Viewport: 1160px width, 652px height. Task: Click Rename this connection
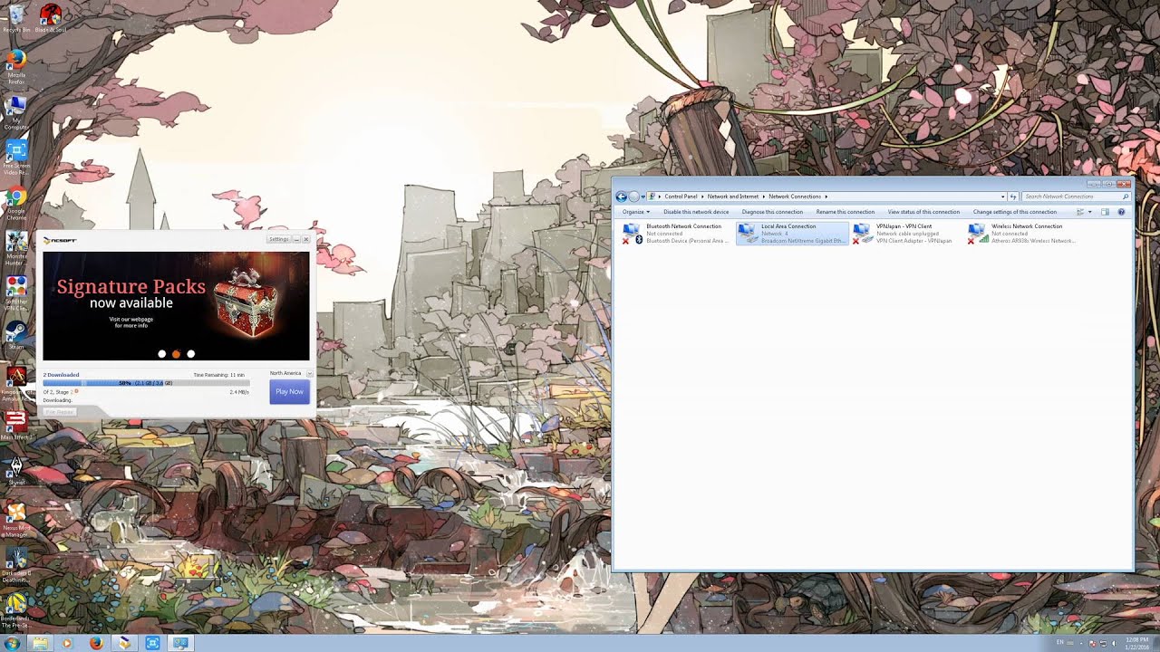tap(846, 212)
